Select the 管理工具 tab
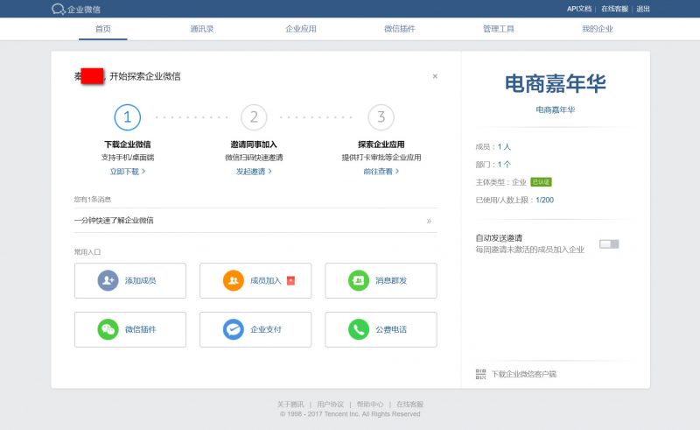 [499, 29]
